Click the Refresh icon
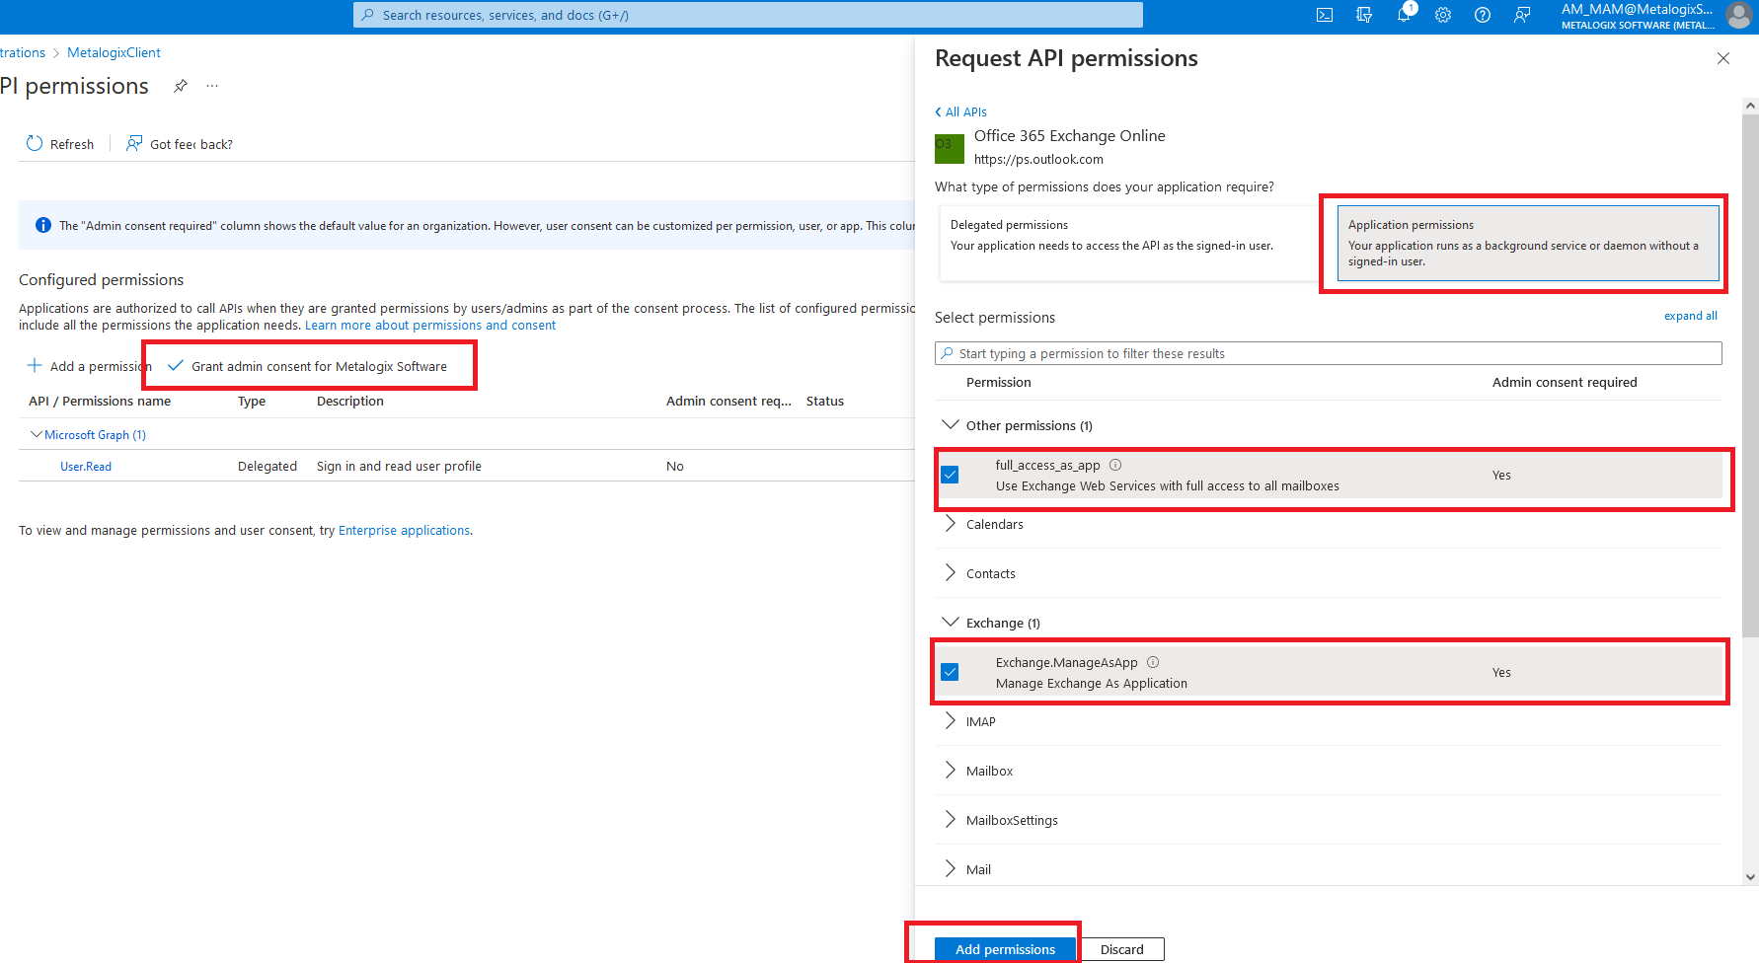Image resolution: width=1759 pixels, height=963 pixels. click(x=35, y=143)
